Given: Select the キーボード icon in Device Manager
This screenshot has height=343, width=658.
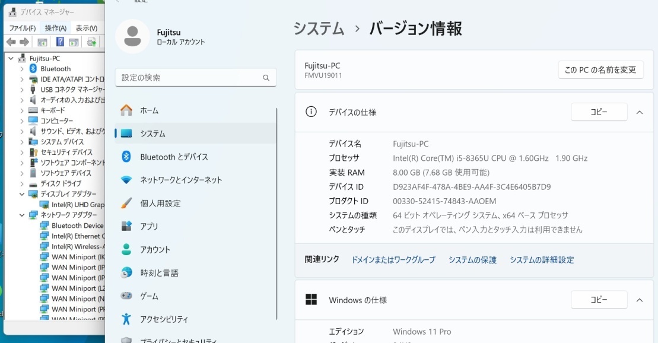Looking at the screenshot, I should coord(33,110).
